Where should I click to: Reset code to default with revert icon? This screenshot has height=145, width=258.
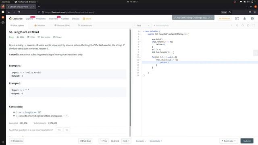tap(243, 25)
